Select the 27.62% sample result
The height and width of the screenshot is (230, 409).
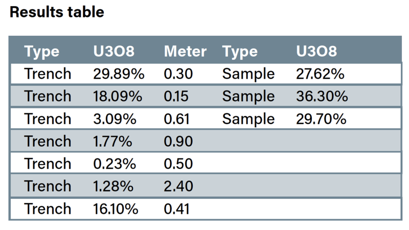[320, 74]
